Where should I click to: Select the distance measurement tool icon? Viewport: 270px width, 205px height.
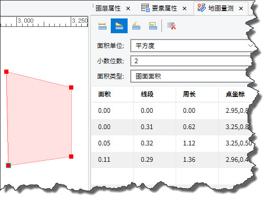[102, 26]
